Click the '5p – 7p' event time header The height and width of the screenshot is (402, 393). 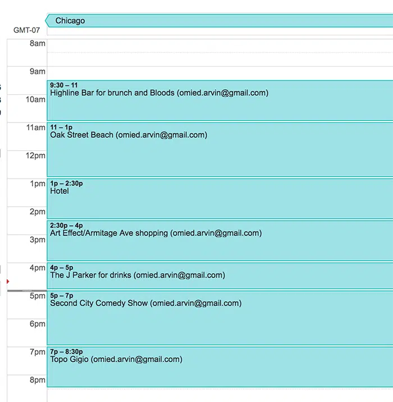pos(62,295)
